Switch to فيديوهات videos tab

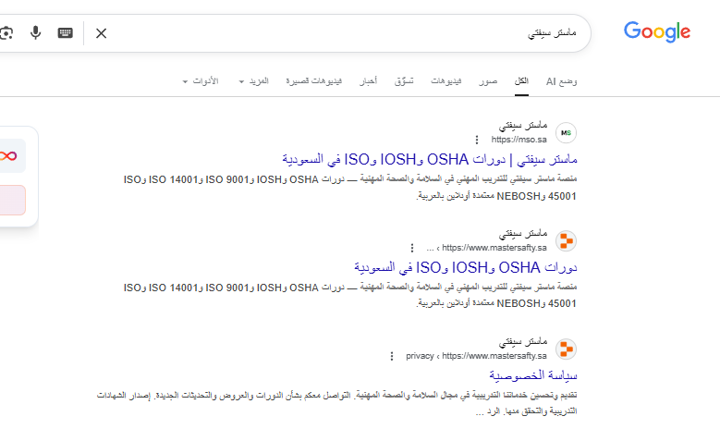(445, 81)
